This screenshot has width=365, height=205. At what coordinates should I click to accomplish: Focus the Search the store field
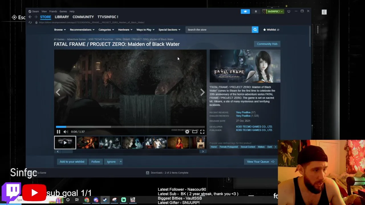coord(218,30)
